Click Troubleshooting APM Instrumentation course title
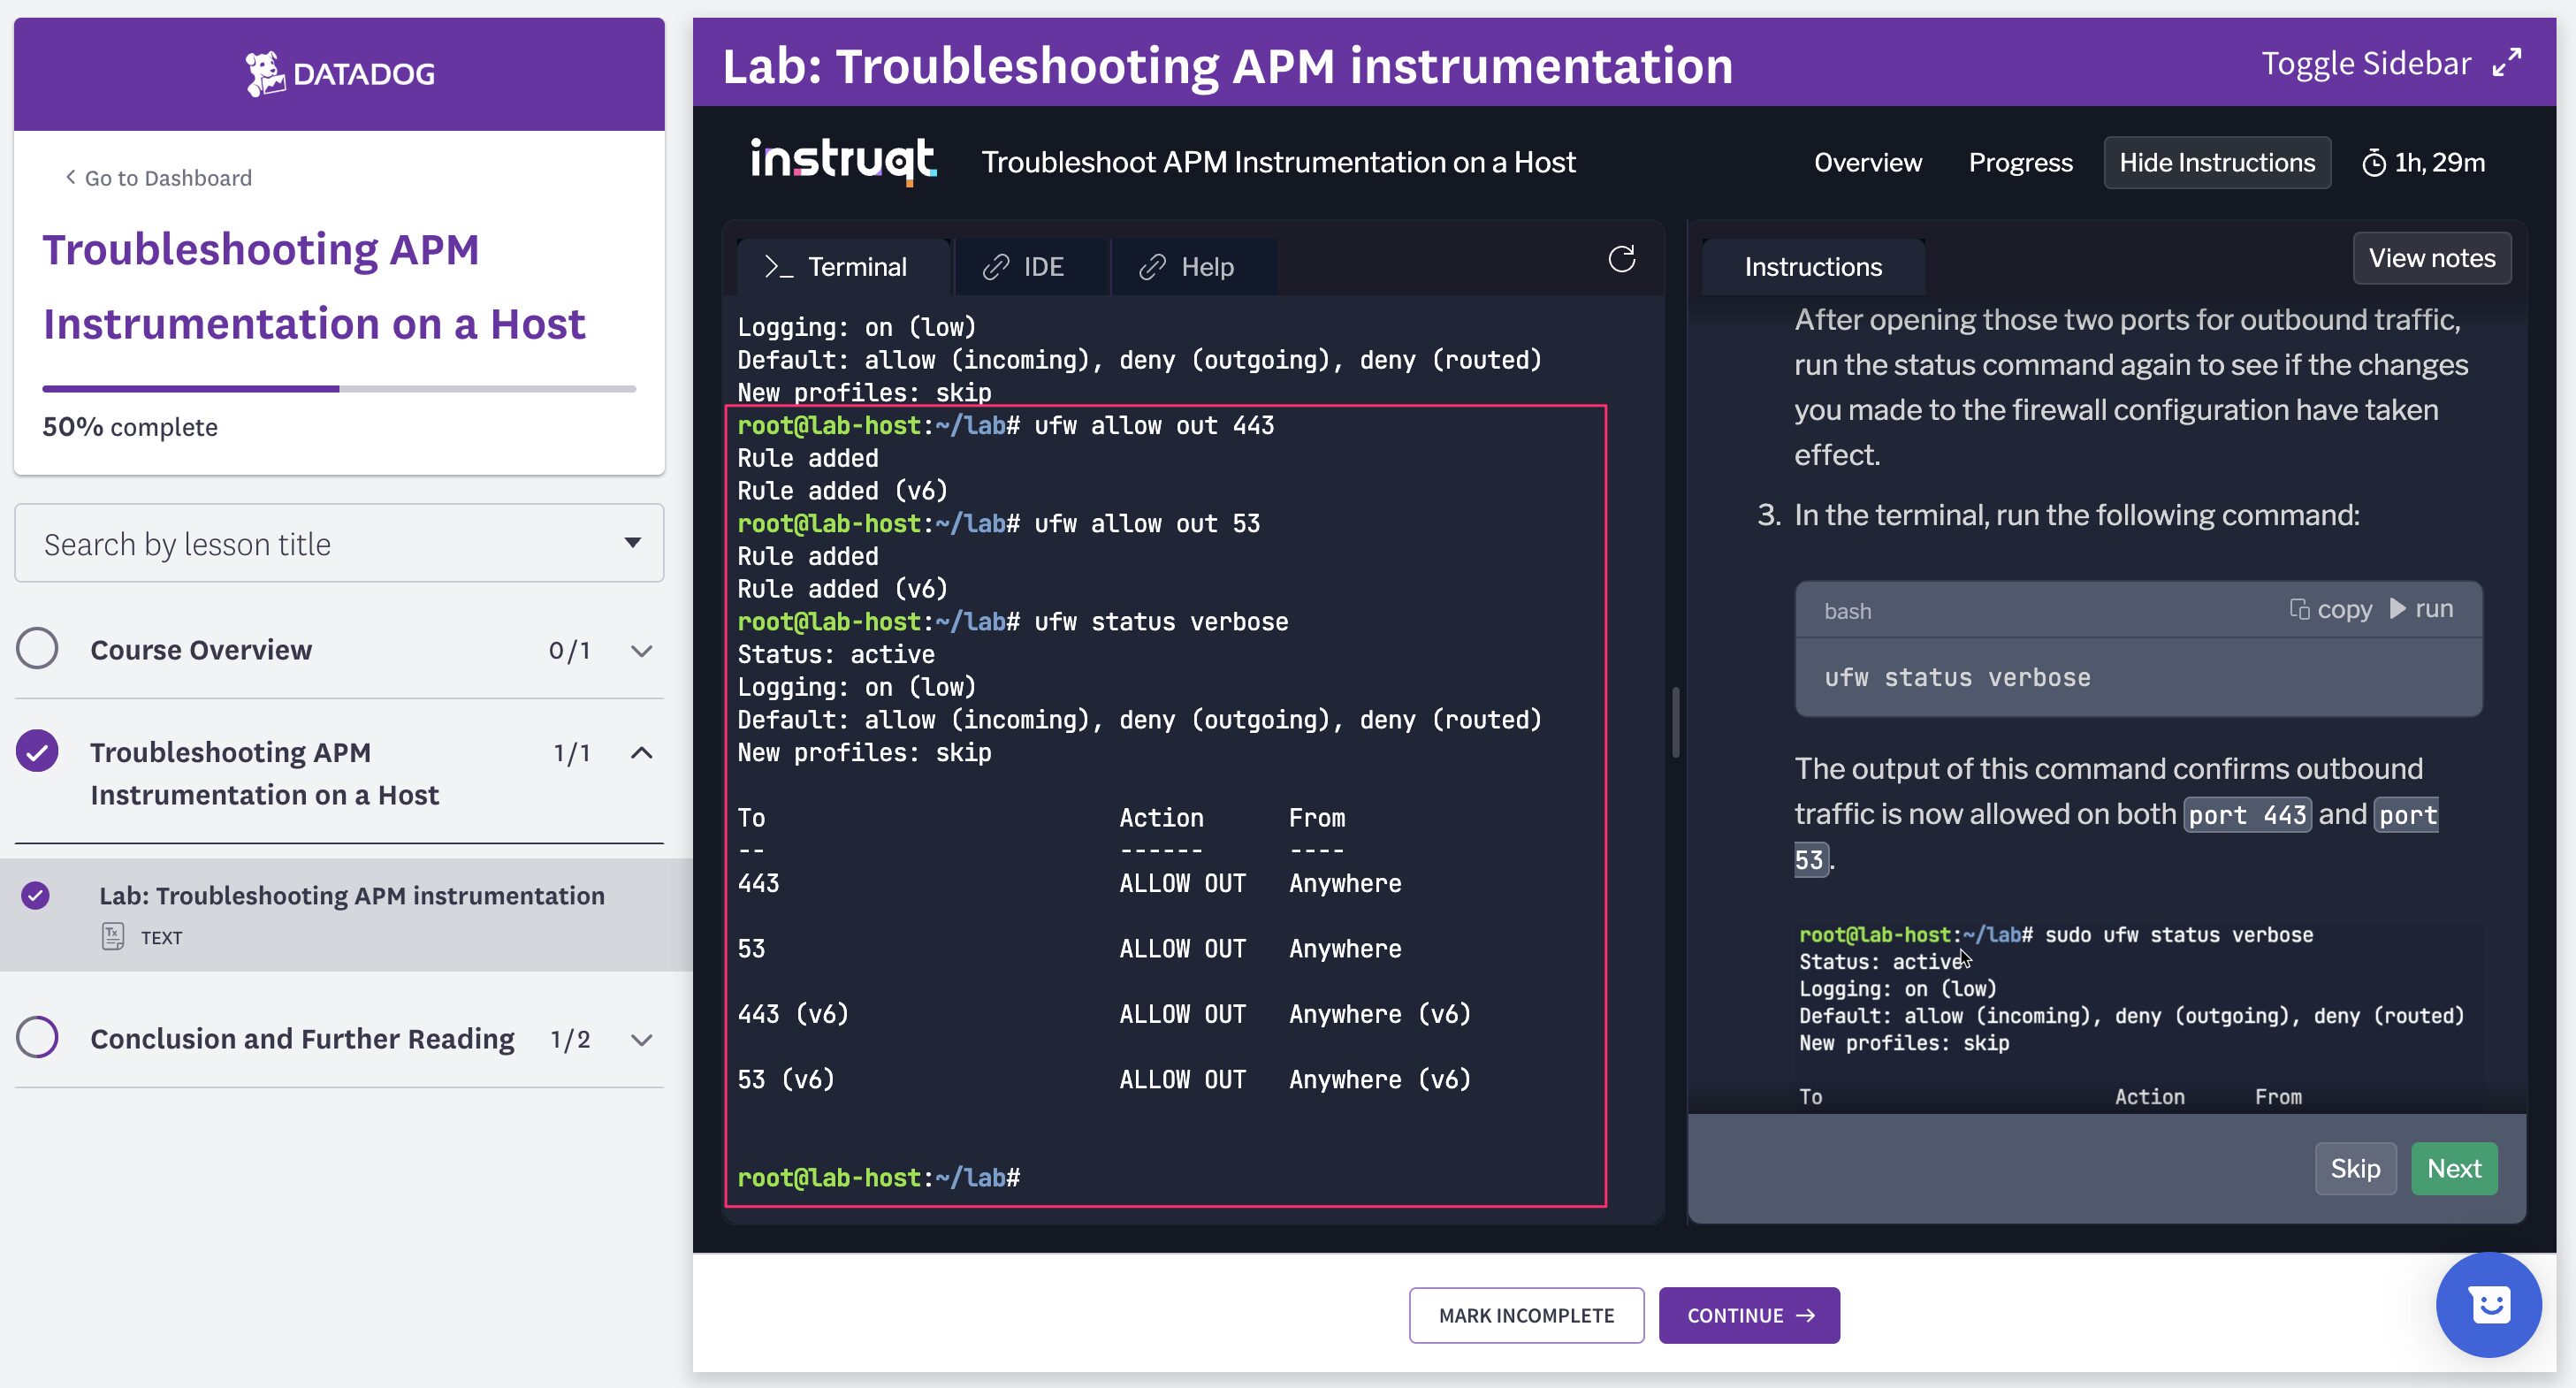 coord(314,286)
